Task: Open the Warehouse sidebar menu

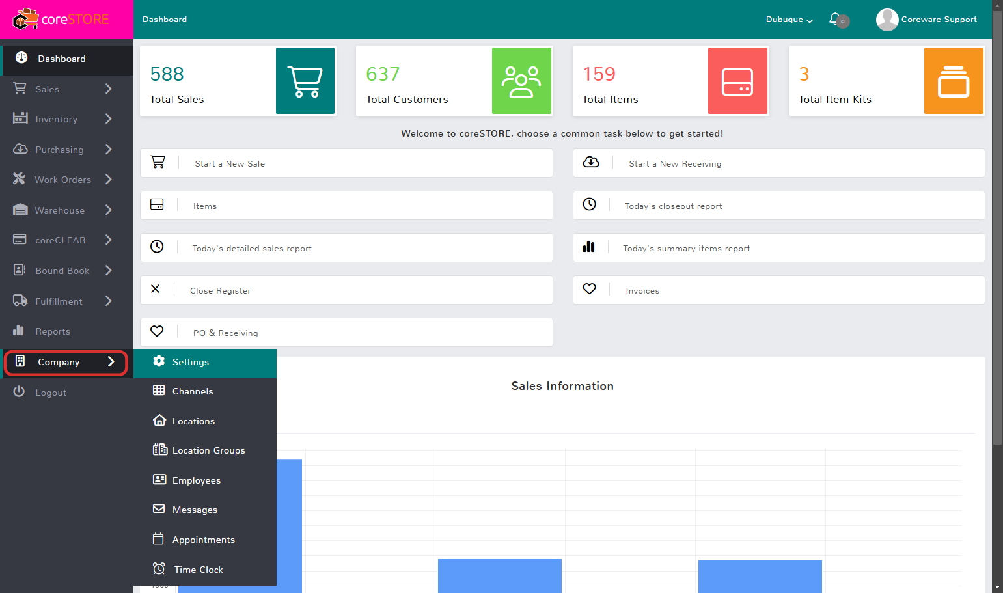Action: pos(66,210)
